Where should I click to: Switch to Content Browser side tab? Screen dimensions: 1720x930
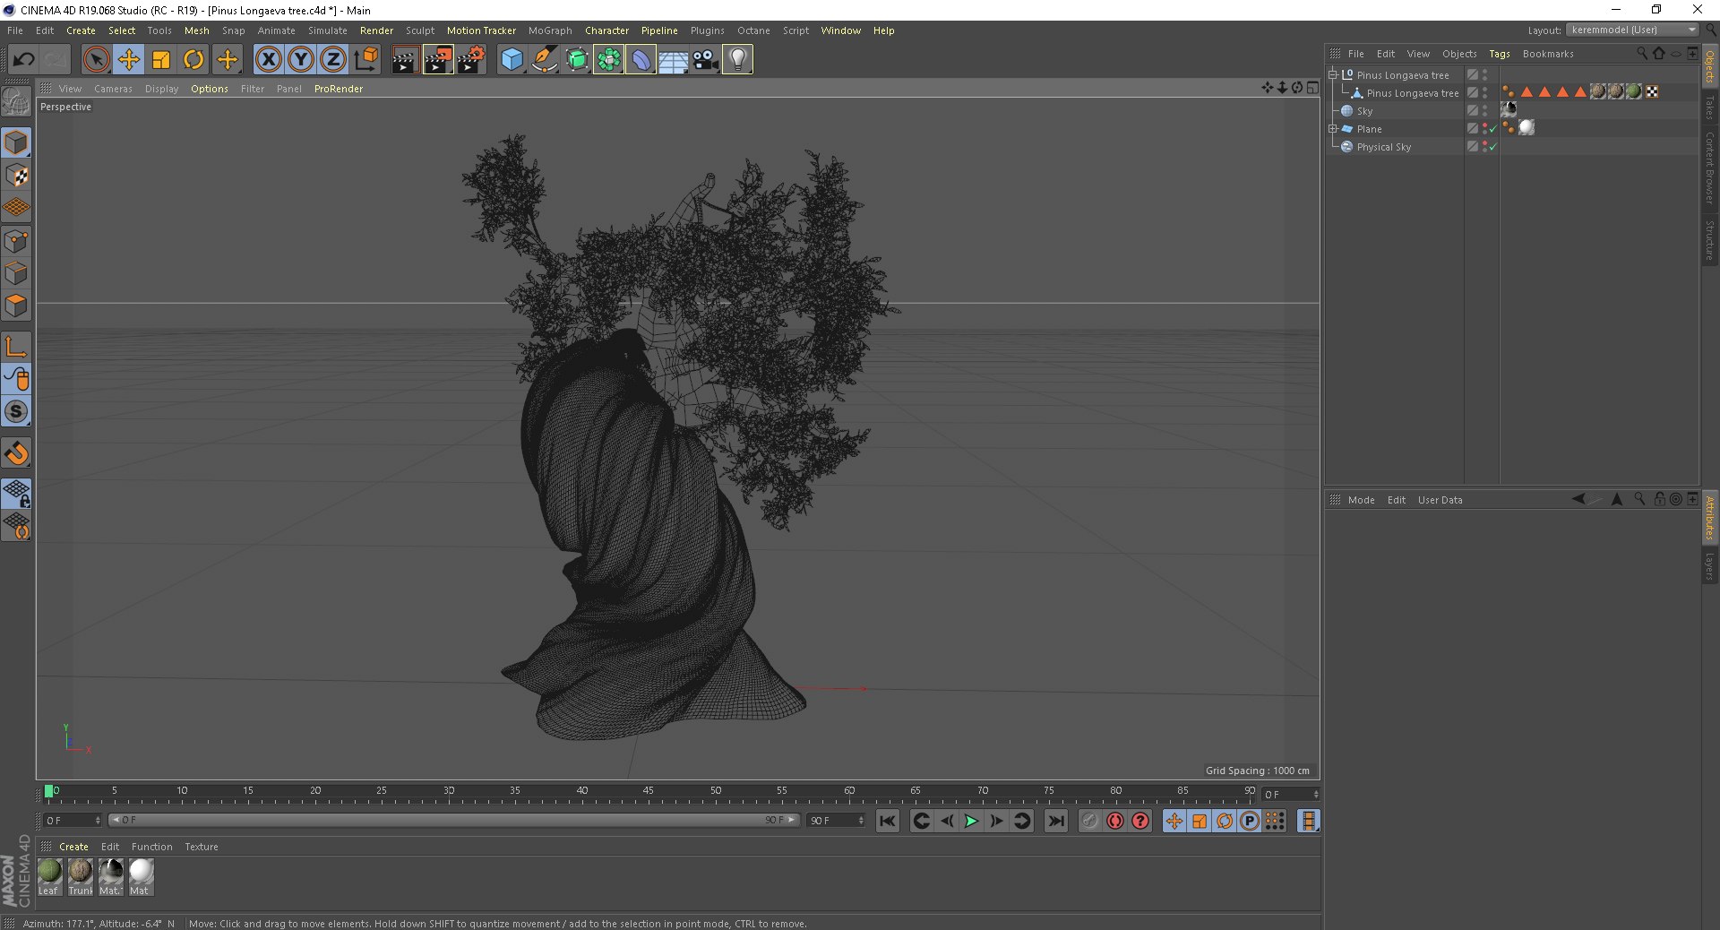1709,168
